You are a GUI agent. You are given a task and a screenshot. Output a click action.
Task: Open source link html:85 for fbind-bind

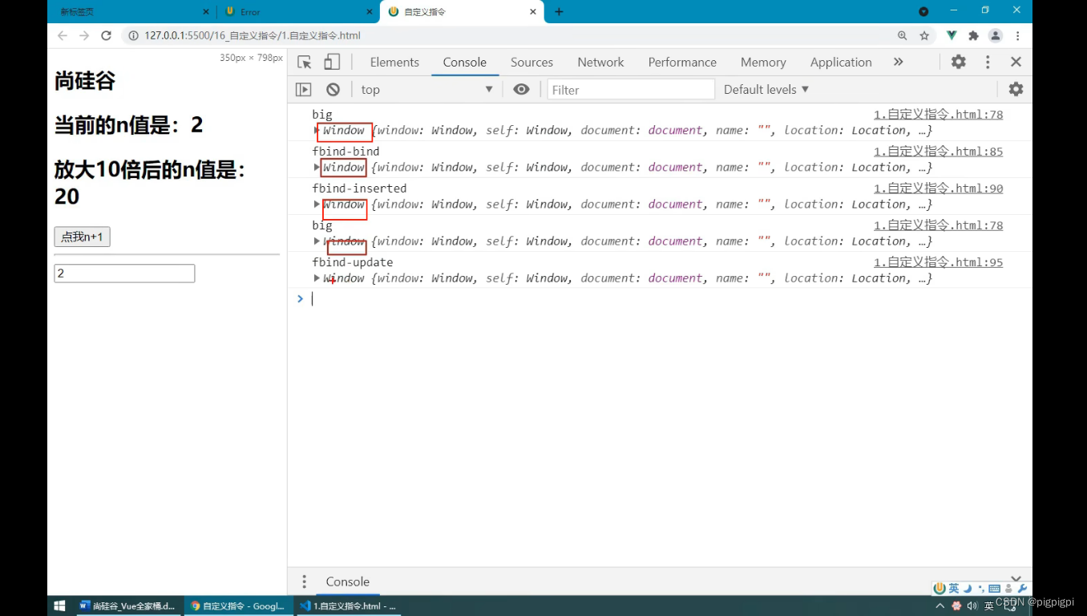point(938,151)
